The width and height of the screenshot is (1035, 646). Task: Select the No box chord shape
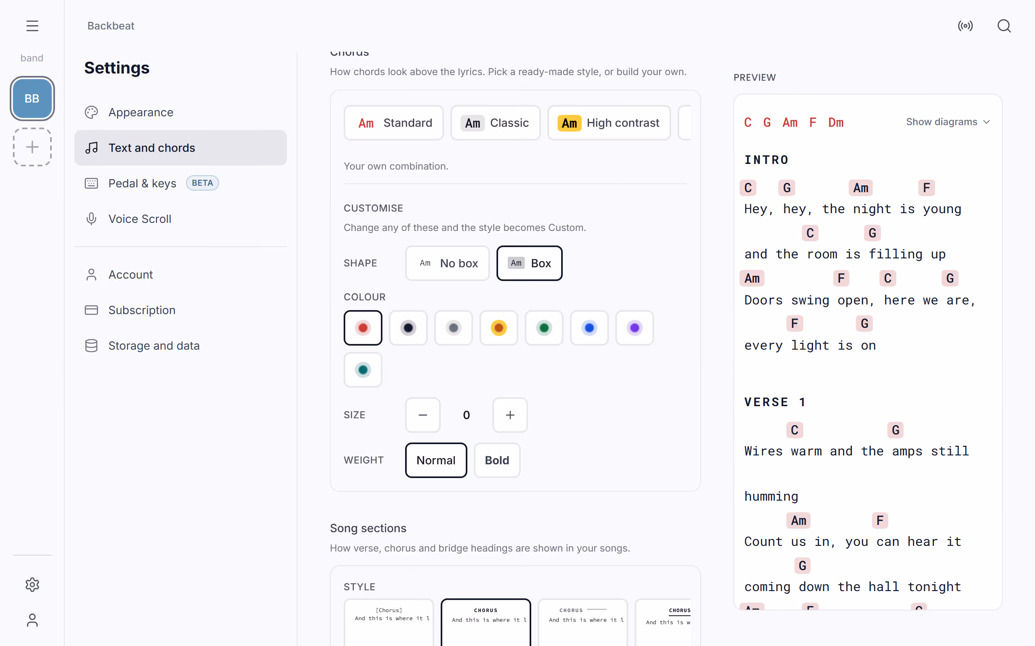(448, 263)
